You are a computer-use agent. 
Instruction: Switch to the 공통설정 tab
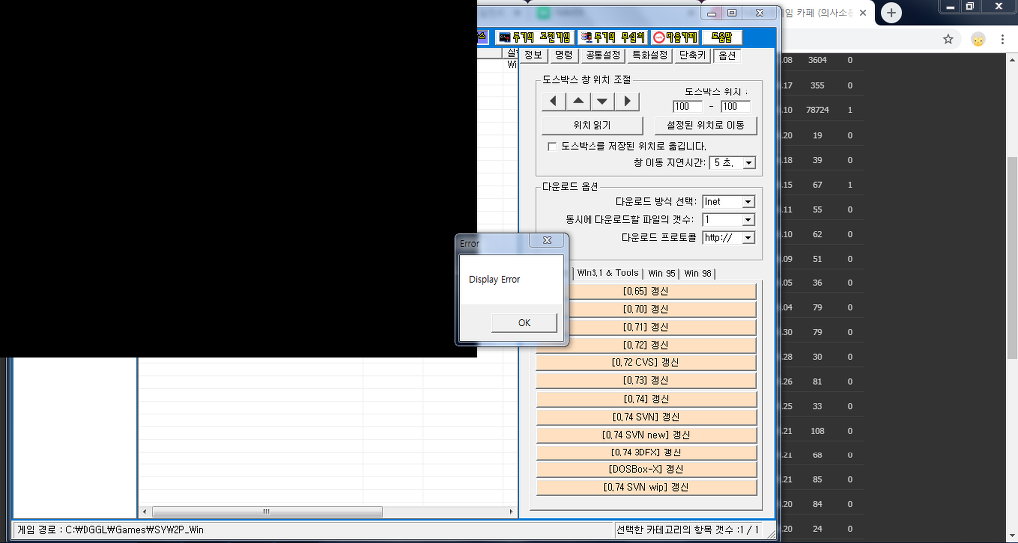point(602,56)
